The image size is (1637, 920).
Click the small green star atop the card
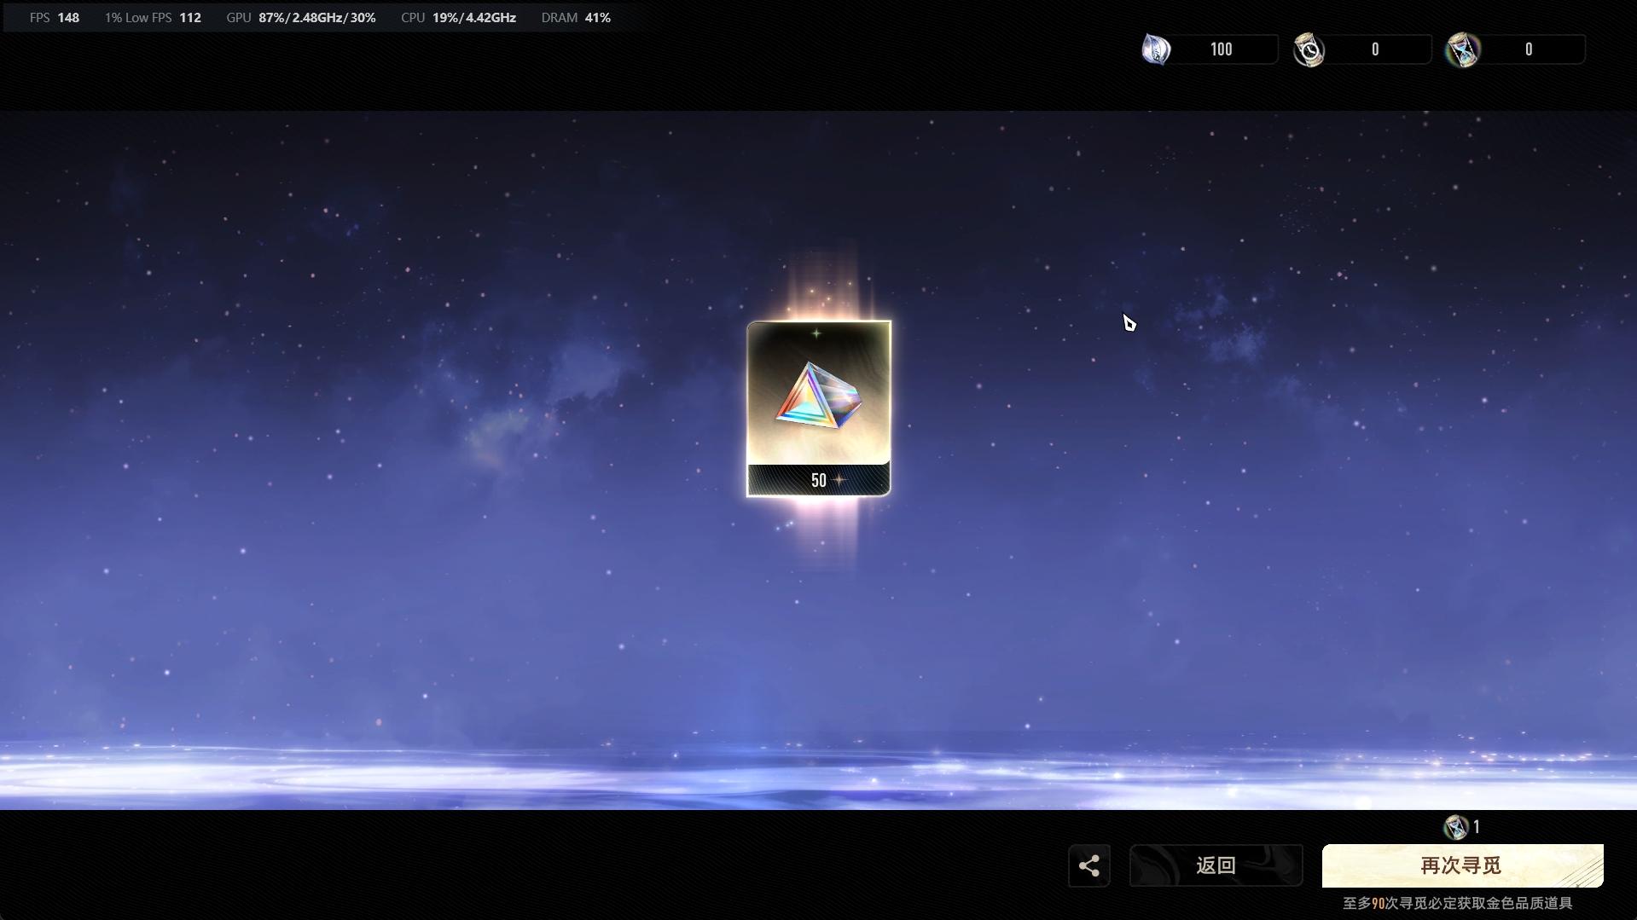click(816, 333)
